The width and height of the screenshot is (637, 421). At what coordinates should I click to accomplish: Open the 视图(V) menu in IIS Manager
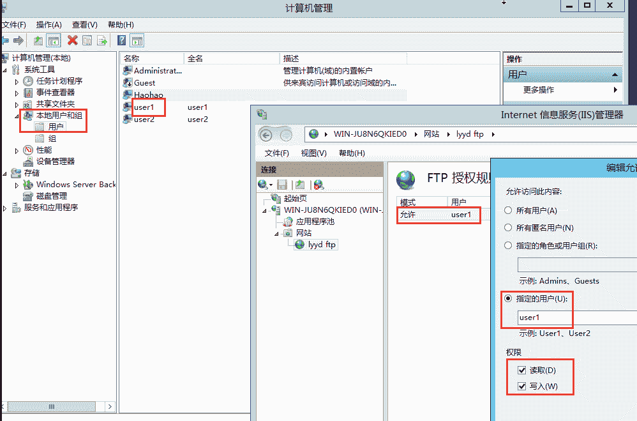[313, 153]
